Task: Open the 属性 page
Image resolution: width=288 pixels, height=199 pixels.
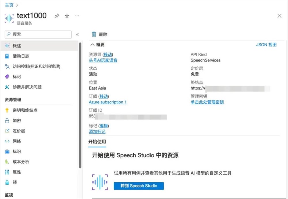Action: click(16, 172)
